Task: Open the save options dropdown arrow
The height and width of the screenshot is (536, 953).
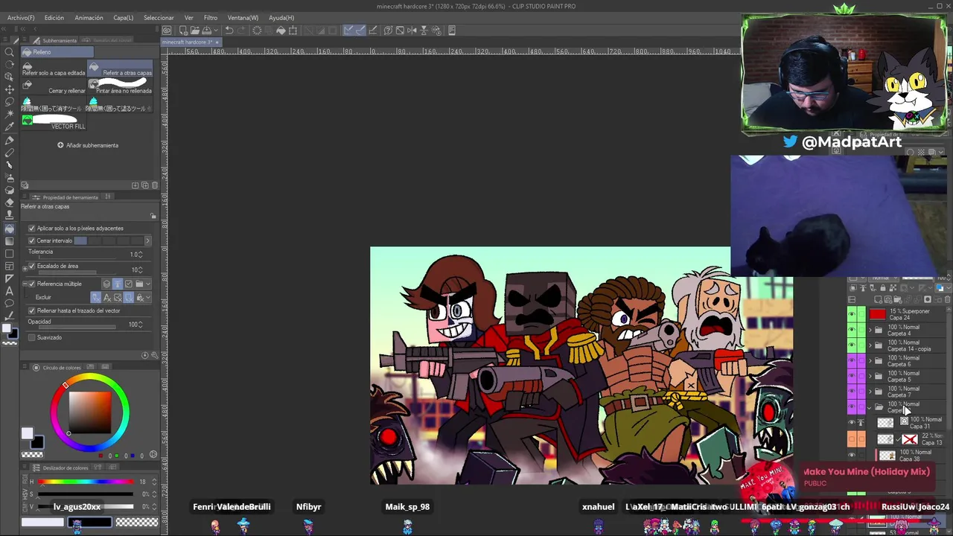Action: (x=216, y=31)
